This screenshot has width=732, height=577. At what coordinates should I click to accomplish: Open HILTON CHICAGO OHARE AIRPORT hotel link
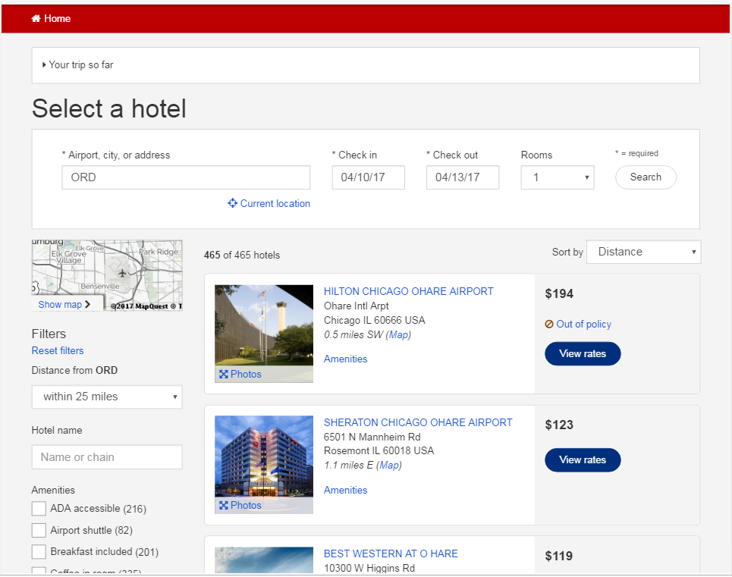point(409,291)
